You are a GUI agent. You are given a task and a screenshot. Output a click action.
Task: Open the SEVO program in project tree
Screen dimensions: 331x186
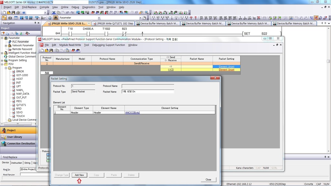[19, 112]
